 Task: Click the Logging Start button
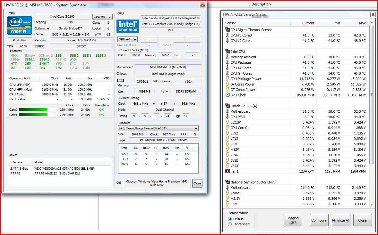[x=293, y=220]
